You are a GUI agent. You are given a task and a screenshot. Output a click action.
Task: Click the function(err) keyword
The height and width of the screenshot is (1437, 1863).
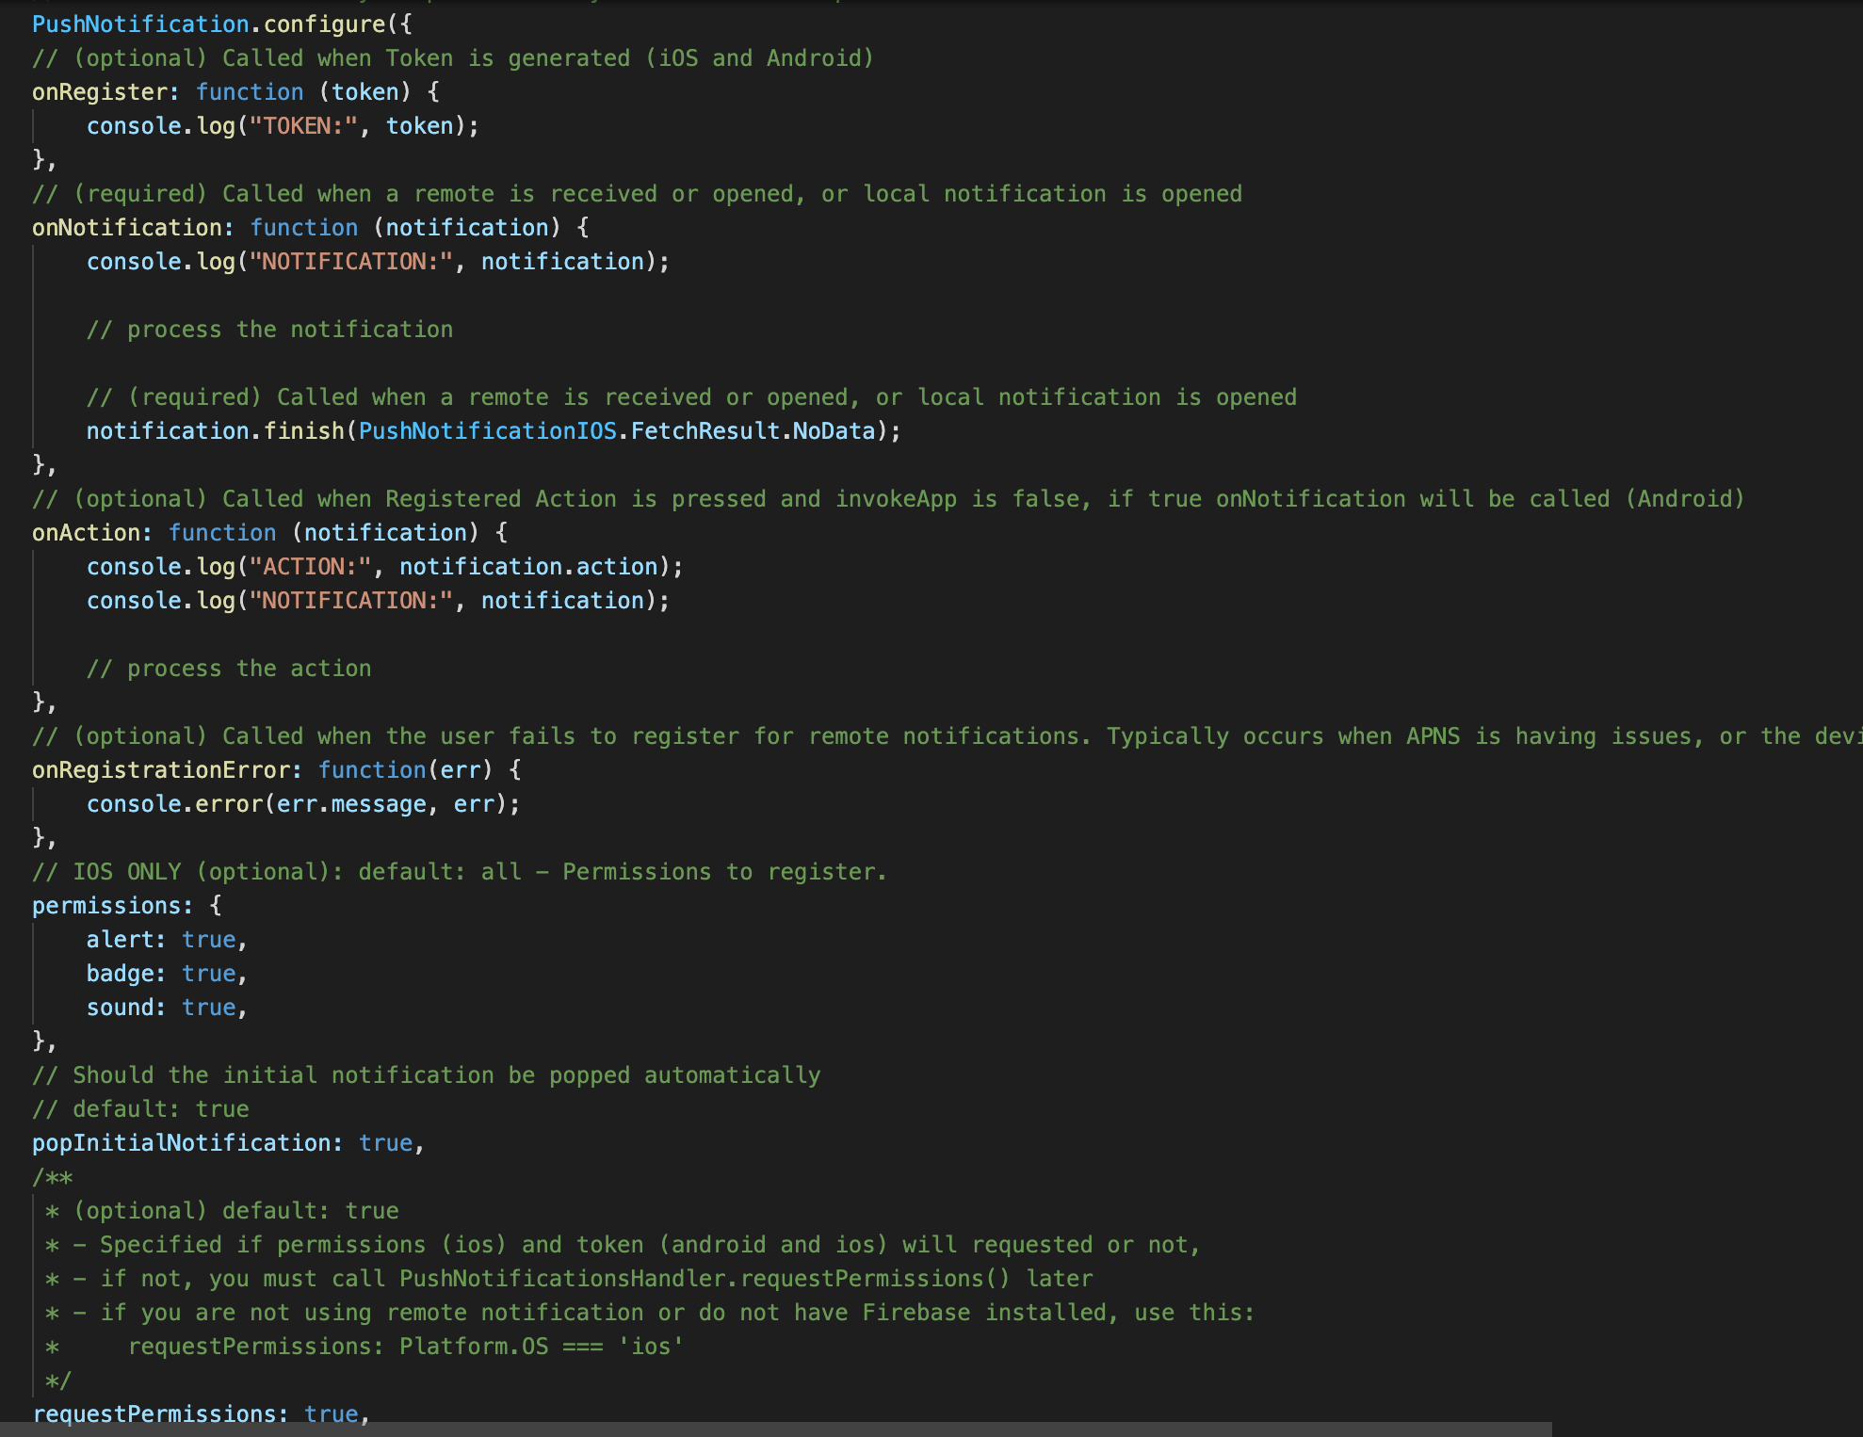(x=372, y=770)
